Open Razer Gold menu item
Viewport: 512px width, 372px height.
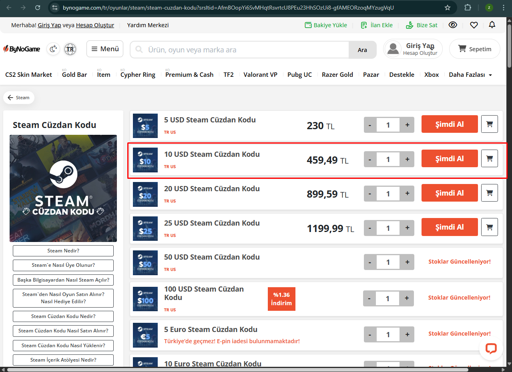(x=337, y=74)
